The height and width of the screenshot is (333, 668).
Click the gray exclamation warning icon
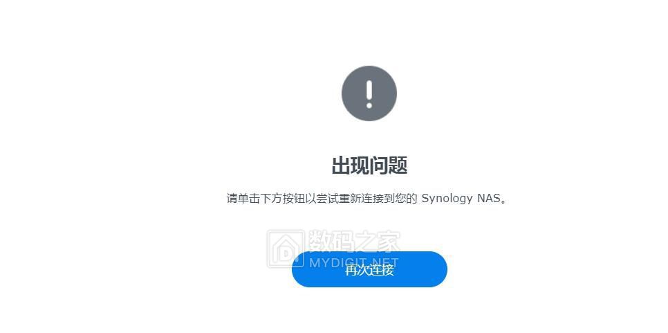point(369,93)
